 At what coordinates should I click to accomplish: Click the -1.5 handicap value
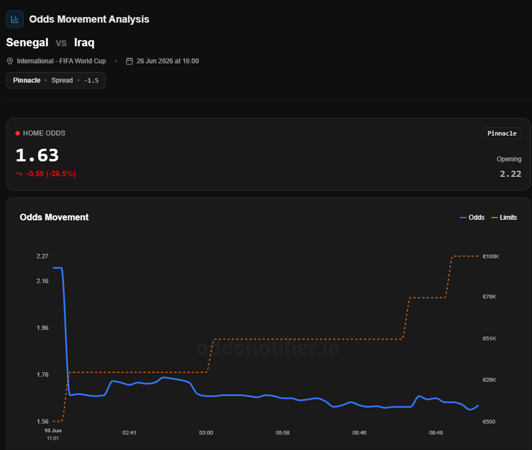click(x=91, y=80)
